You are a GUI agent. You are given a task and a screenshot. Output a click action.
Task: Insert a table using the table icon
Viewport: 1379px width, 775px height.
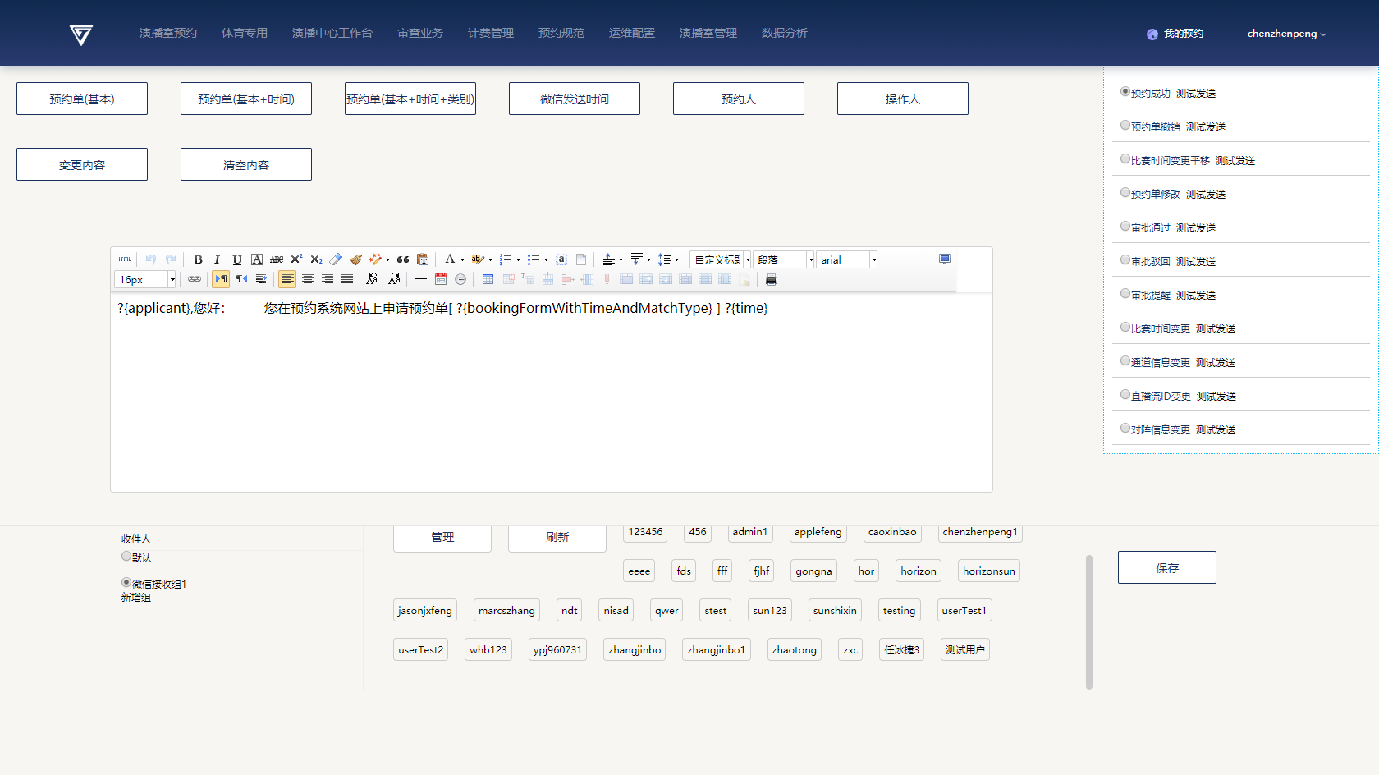tap(488, 279)
